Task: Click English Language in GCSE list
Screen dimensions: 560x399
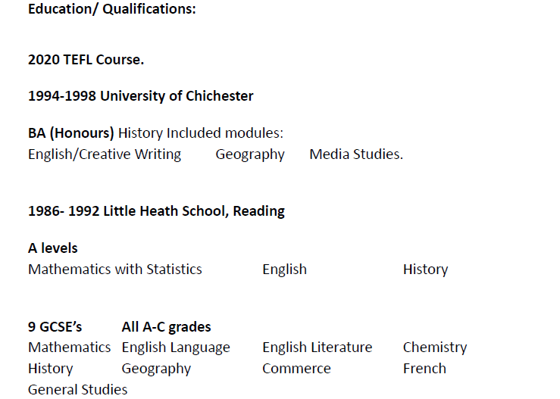Action: (x=176, y=348)
